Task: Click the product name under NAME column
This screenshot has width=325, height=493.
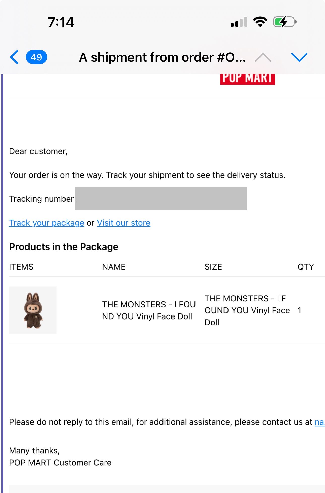Action: 149,310
